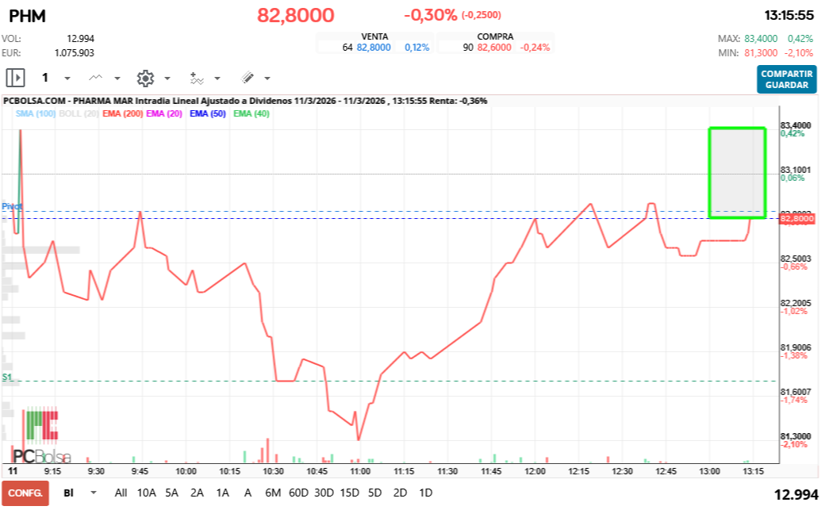Switch to the 6M timeframe tab
This screenshot has height=510, width=829.
coord(274,493)
